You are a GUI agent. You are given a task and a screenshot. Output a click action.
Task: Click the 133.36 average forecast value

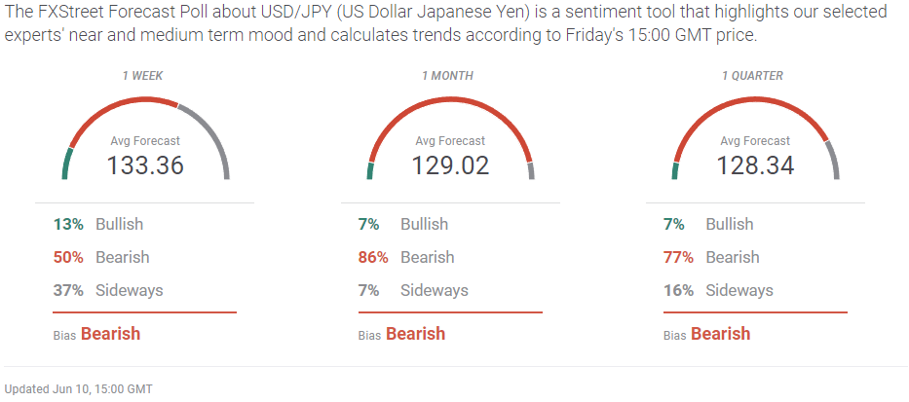tap(145, 165)
